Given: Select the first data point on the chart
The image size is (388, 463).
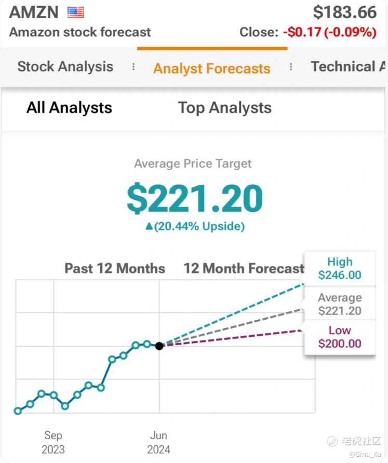Looking at the screenshot, I should 18,411.
